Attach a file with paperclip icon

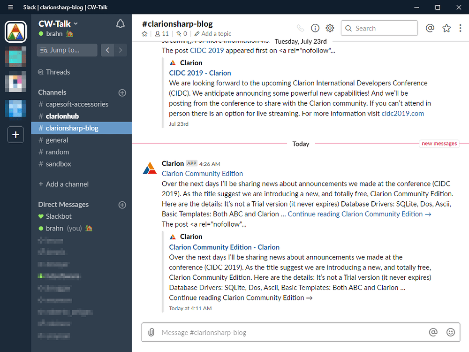(x=151, y=332)
